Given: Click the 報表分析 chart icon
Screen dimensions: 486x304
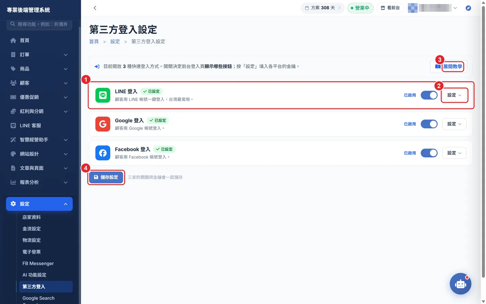Looking at the screenshot, I should (x=13, y=182).
